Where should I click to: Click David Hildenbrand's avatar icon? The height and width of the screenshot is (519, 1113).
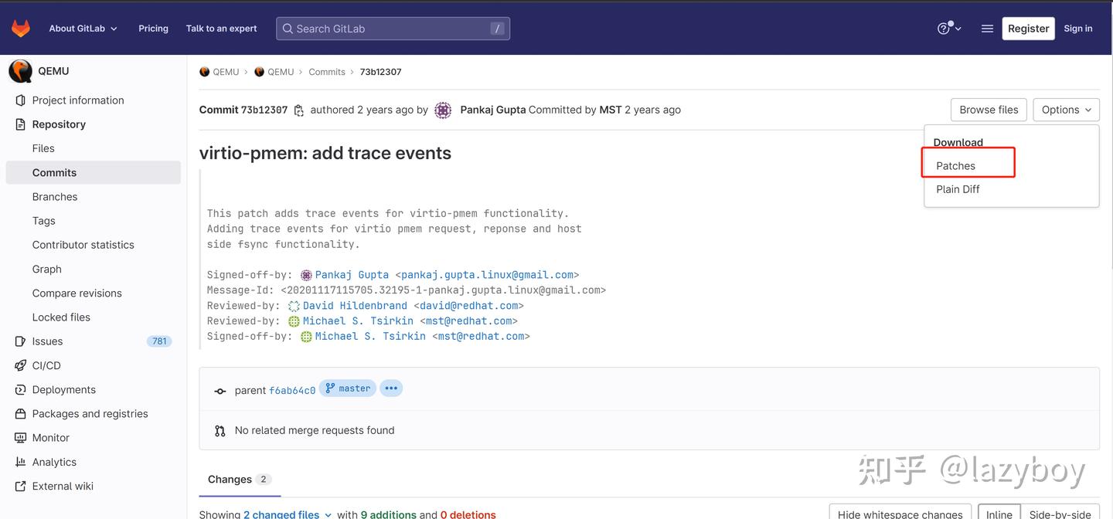[x=294, y=306]
